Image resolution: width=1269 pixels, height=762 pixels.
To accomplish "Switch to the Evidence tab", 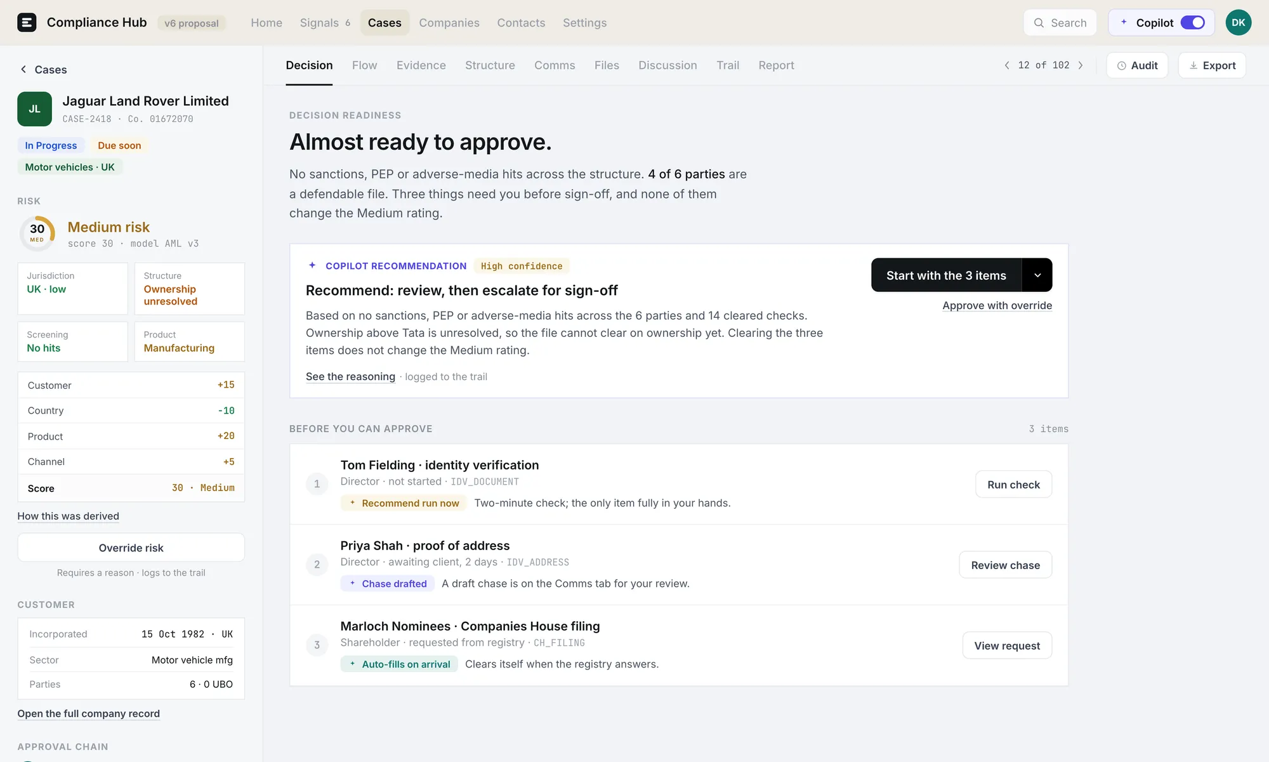I will [421, 65].
